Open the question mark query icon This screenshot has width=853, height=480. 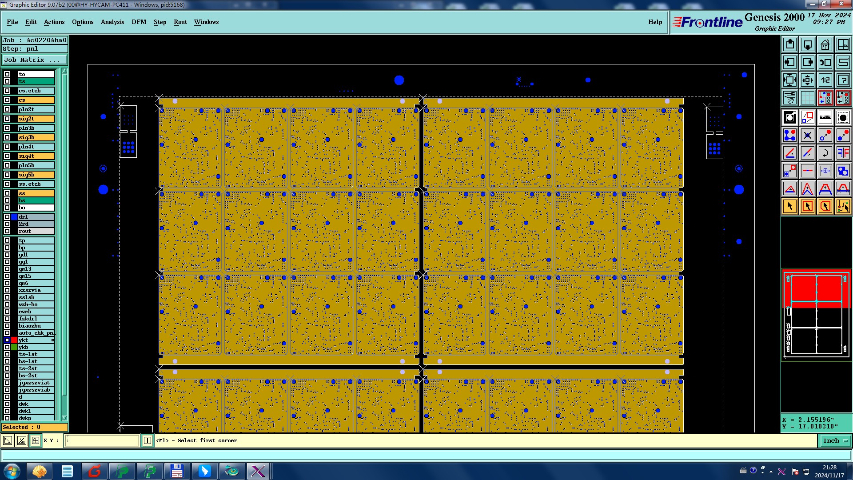[x=843, y=80]
